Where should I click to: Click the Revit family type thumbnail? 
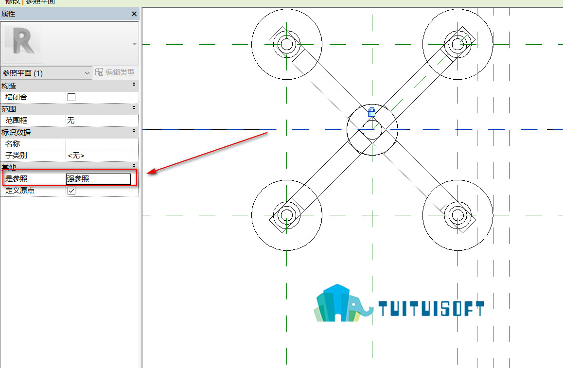coord(22,43)
